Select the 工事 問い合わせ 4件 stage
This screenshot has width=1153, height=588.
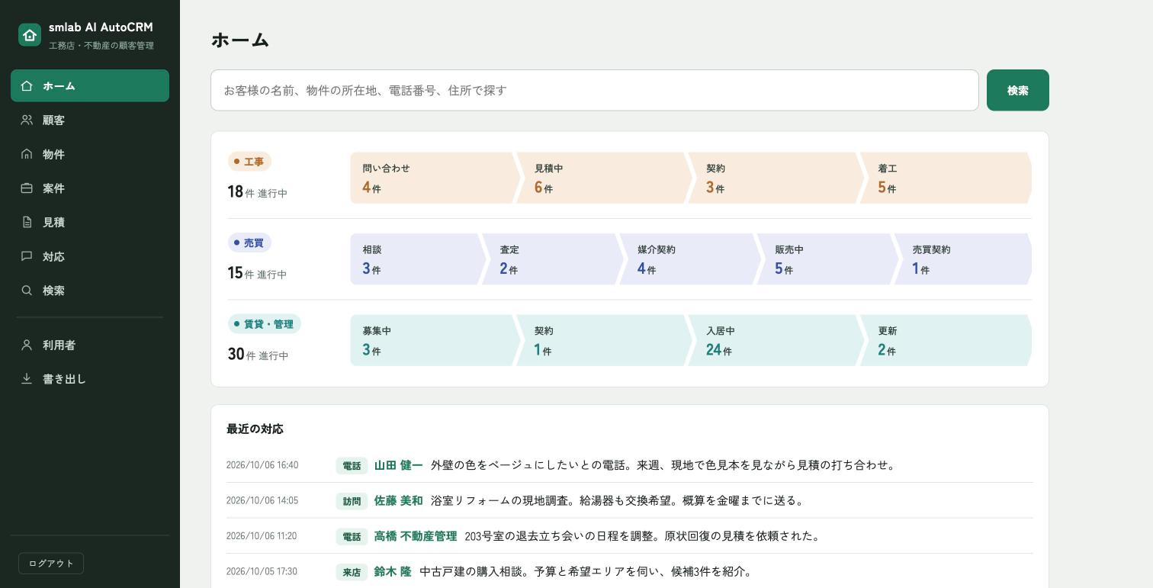coord(435,178)
